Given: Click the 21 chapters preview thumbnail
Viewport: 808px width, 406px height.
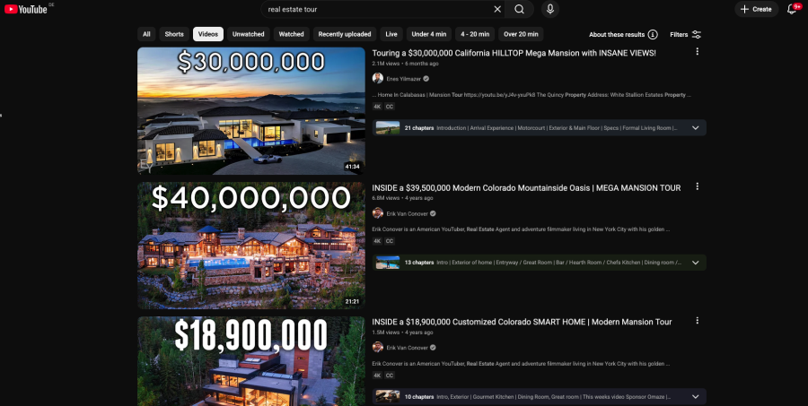Looking at the screenshot, I should [388, 127].
